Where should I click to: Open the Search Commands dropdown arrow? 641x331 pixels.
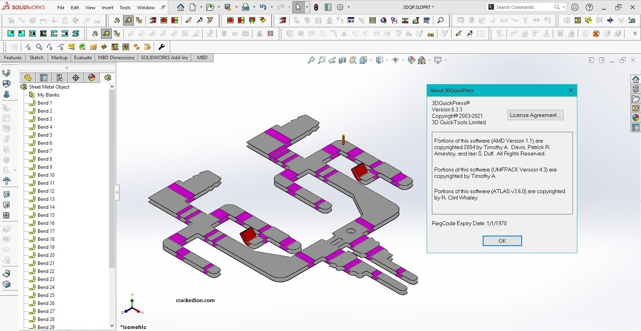pyautogui.click(x=564, y=7)
